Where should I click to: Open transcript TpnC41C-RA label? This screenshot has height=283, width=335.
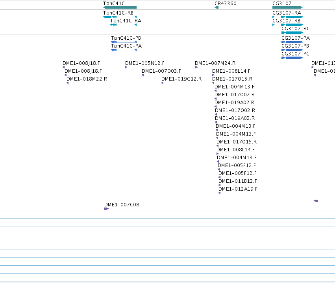tap(126, 21)
